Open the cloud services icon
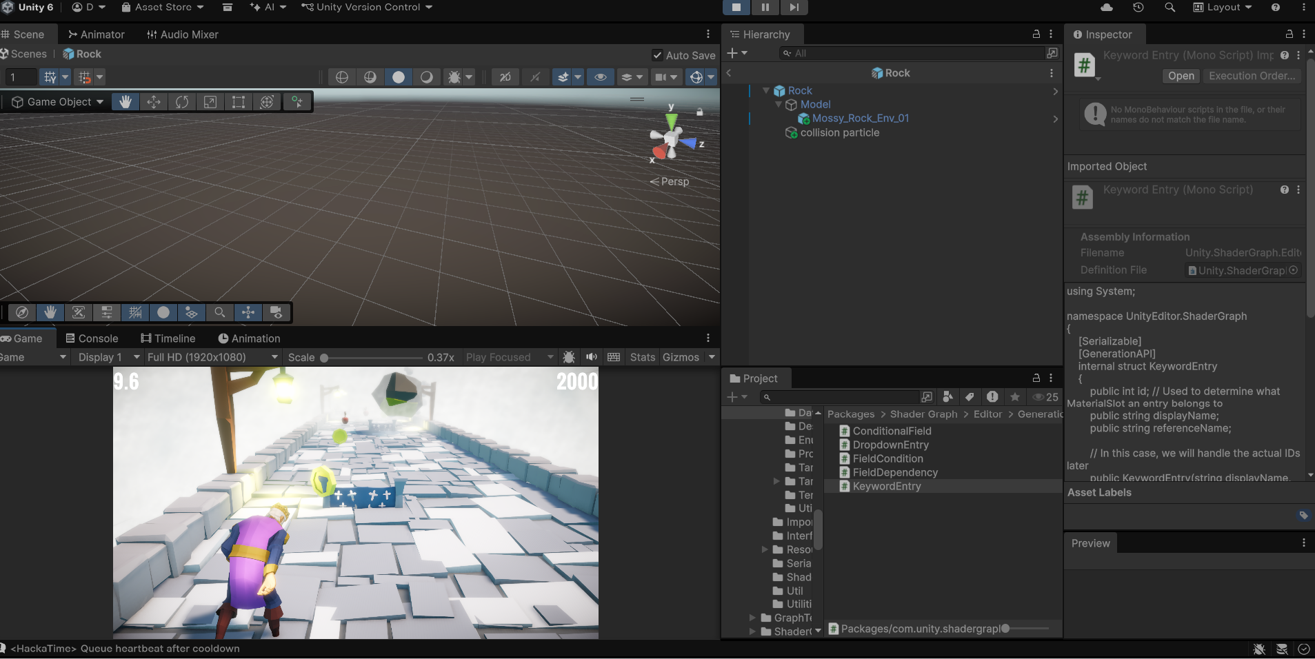 click(1107, 7)
